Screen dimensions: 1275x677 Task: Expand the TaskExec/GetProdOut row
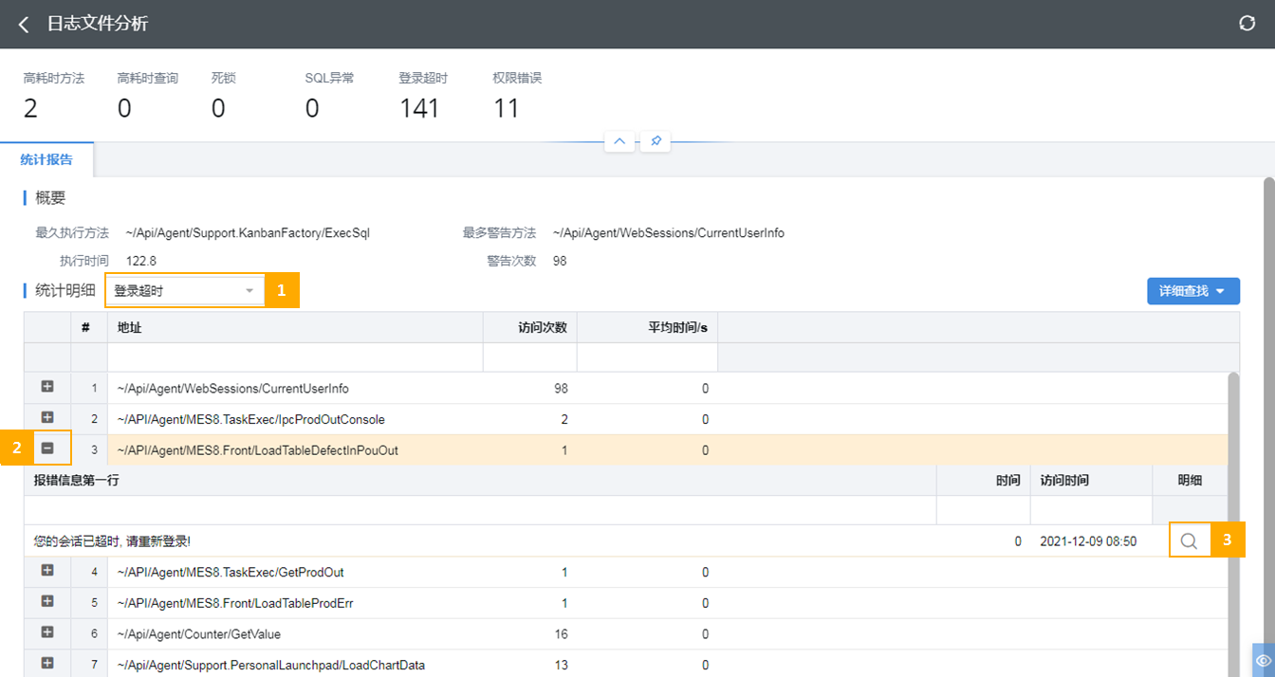47,571
